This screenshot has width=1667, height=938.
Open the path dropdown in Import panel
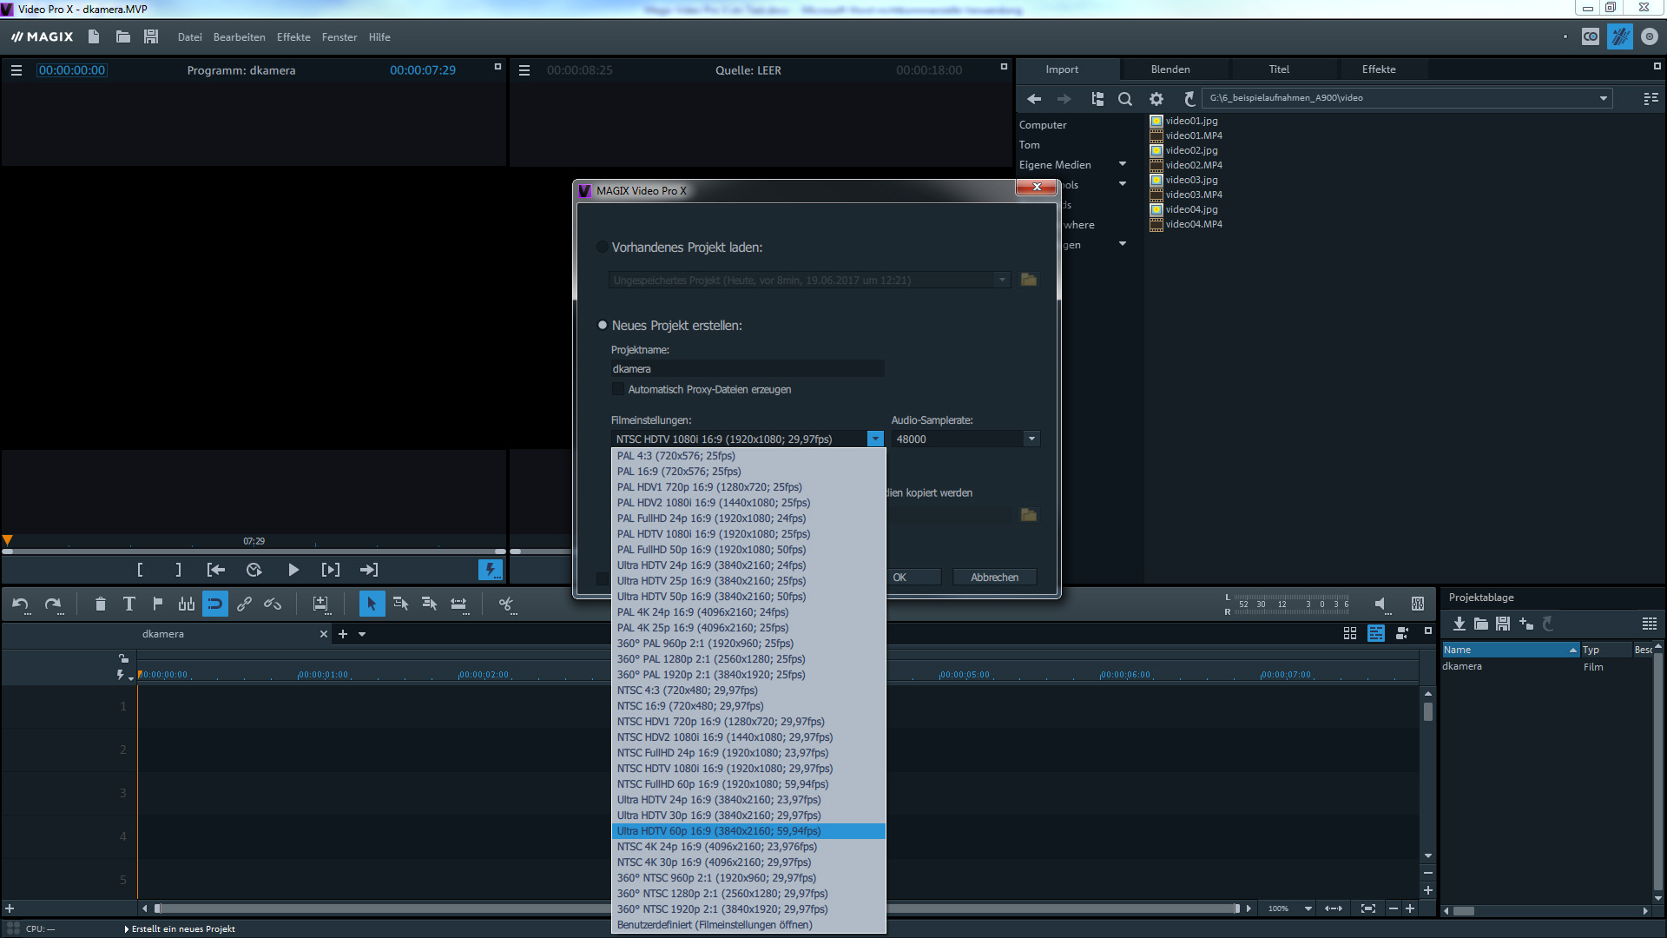coord(1603,99)
